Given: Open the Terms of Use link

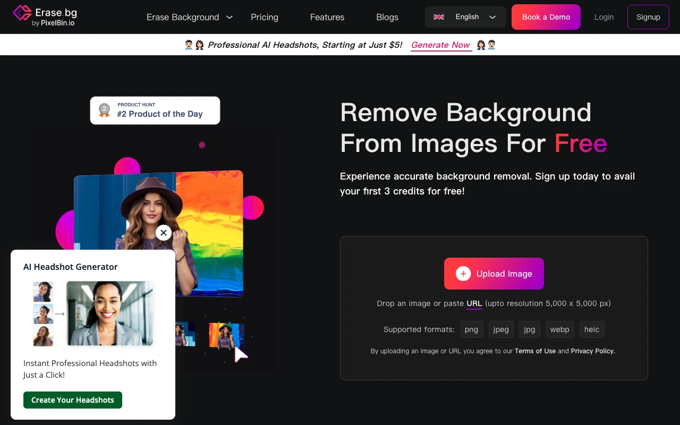Looking at the screenshot, I should click(x=535, y=351).
